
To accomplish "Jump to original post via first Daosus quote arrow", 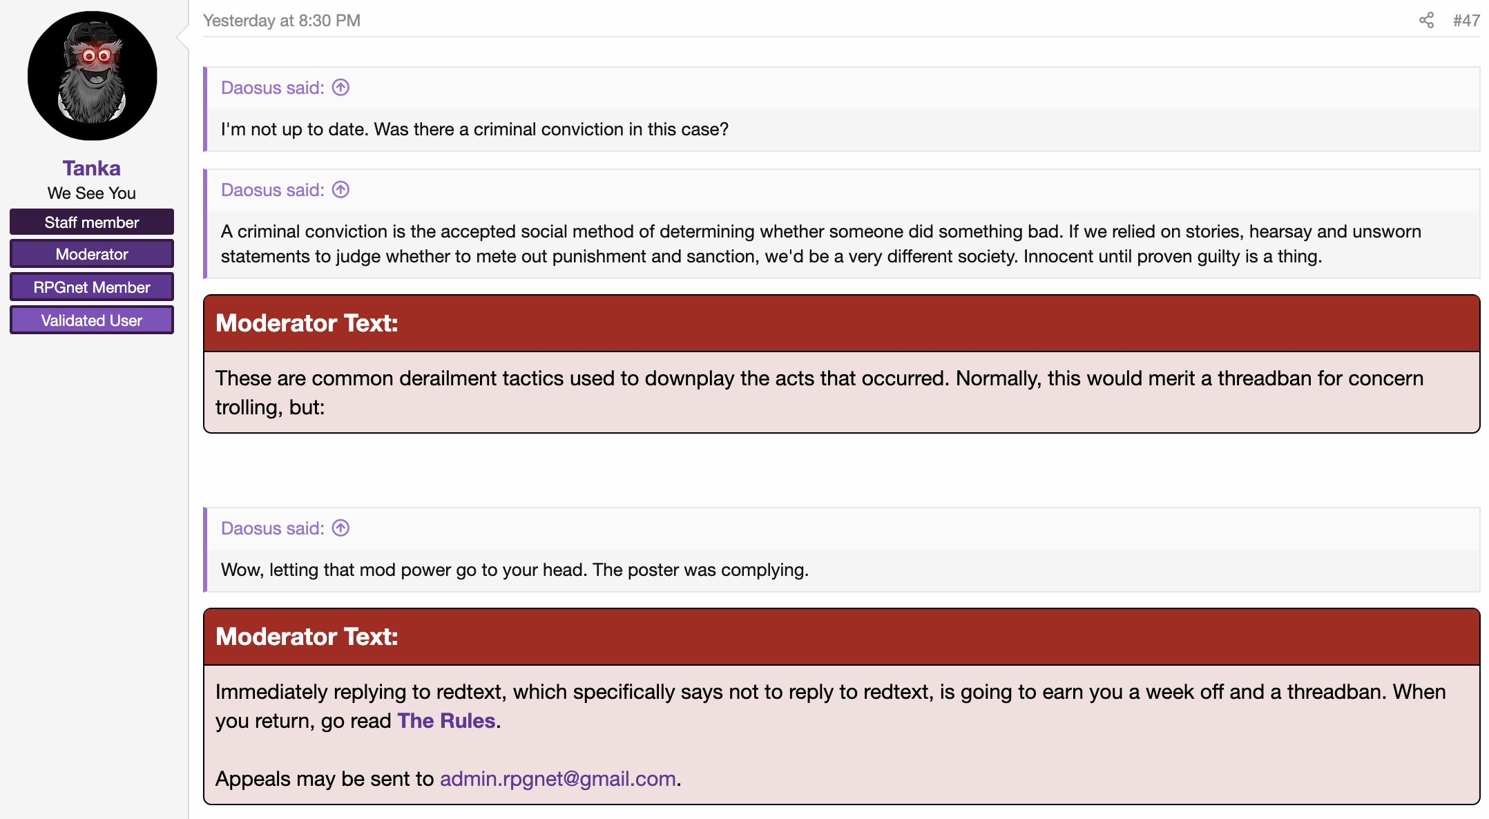I will point(340,88).
